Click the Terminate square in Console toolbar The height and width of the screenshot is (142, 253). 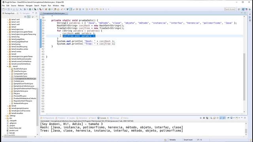click(x=201, y=118)
